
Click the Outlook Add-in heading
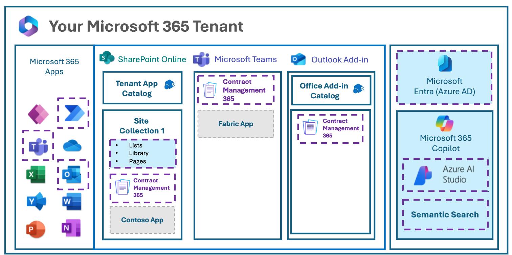(339, 60)
